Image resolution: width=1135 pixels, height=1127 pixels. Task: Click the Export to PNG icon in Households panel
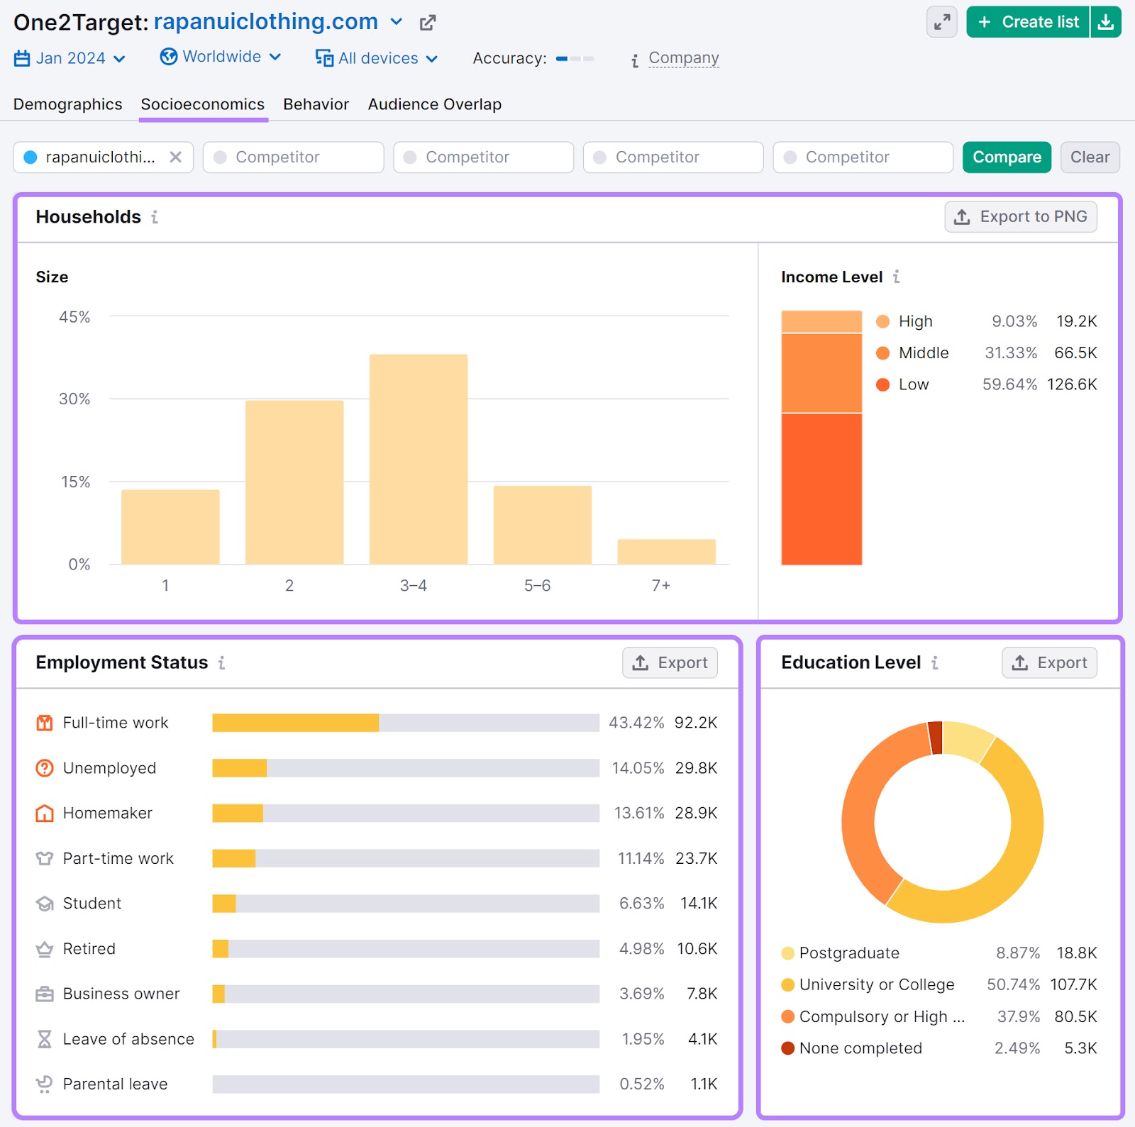point(962,217)
